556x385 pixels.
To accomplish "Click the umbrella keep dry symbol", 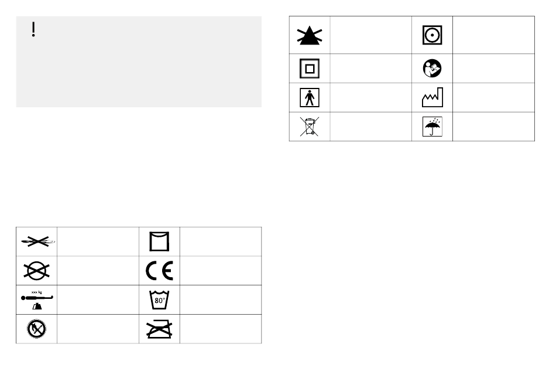I will click(433, 127).
